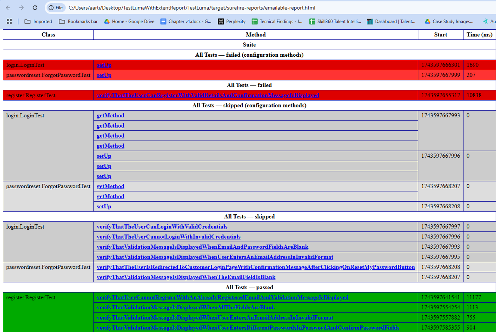Click the browser back arrow

click(8, 7)
